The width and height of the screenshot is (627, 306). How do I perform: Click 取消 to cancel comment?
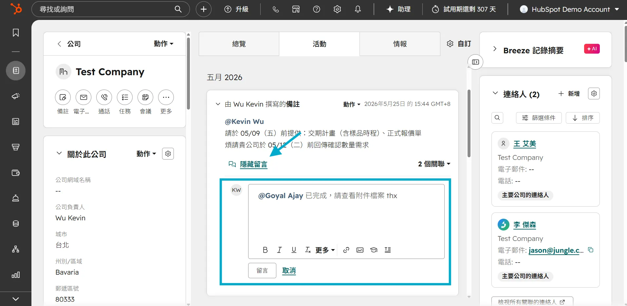[x=289, y=271]
